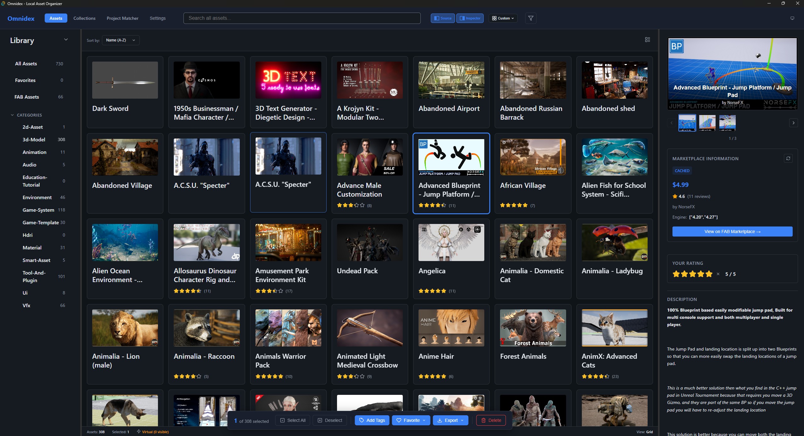Filter by Animation category
Viewport: 804px width, 436px height.
tap(43, 152)
